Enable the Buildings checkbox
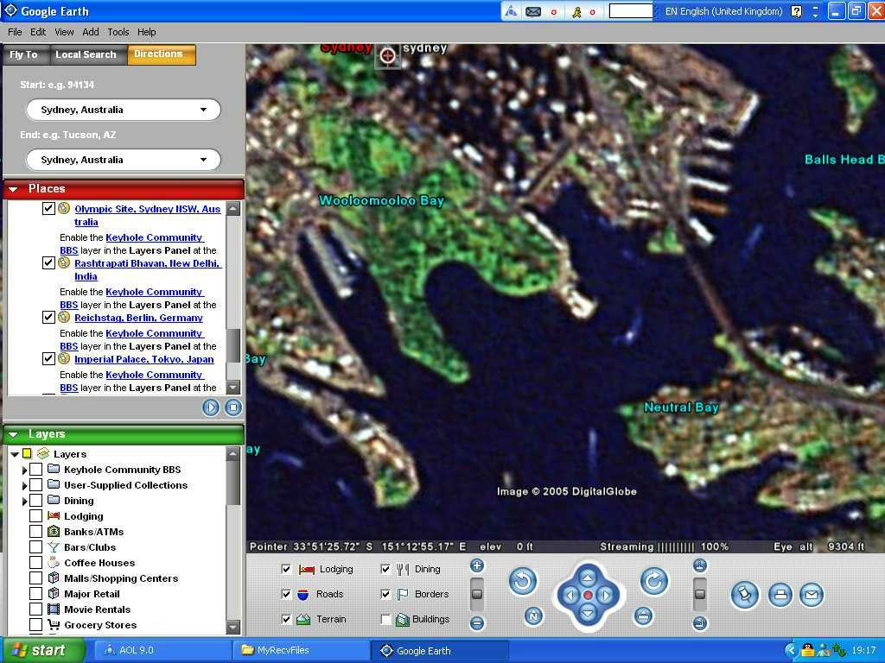Screen dimensions: 885x663 tap(385, 619)
